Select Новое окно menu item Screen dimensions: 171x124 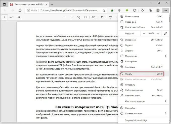143,22
